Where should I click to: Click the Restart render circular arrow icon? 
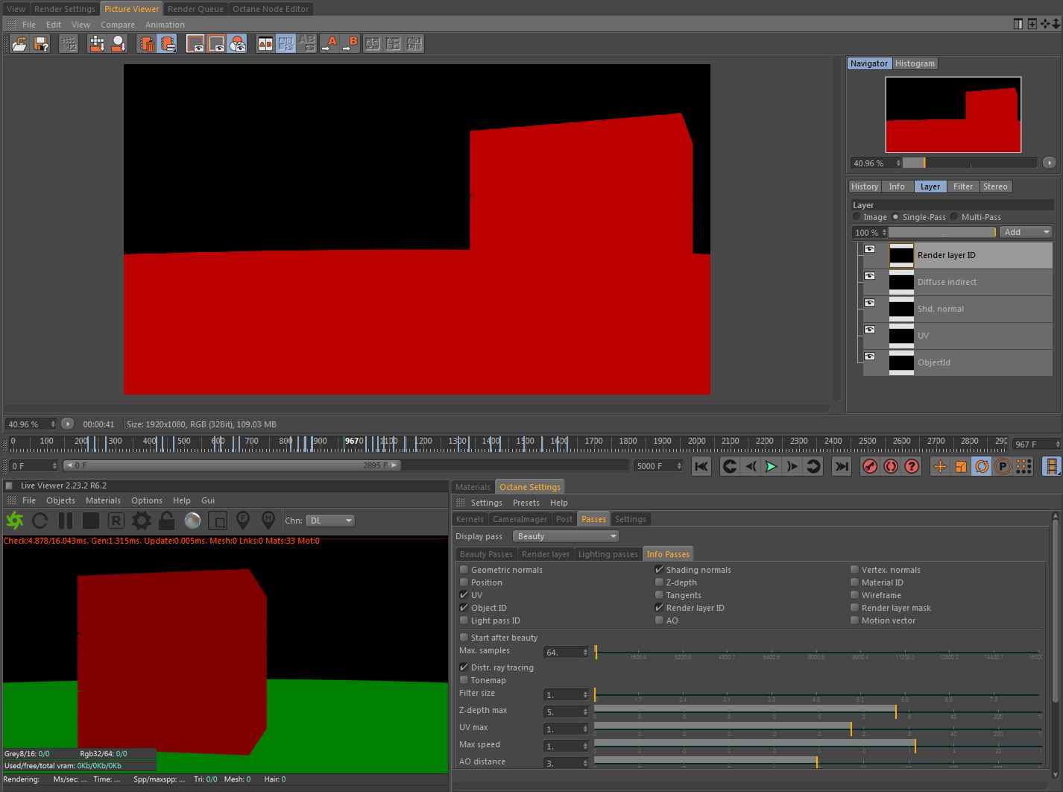pyautogui.click(x=40, y=521)
